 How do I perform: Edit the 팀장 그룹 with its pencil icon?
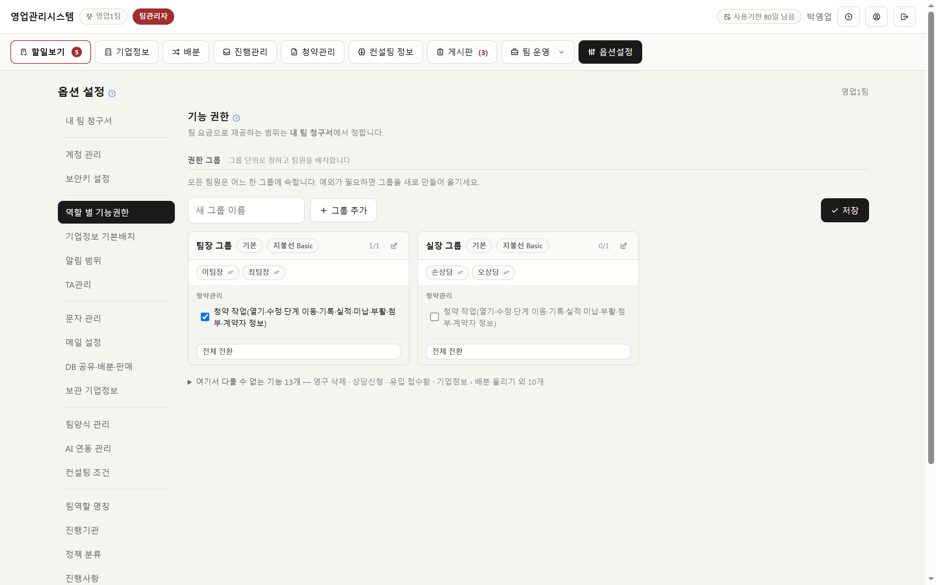pos(394,246)
